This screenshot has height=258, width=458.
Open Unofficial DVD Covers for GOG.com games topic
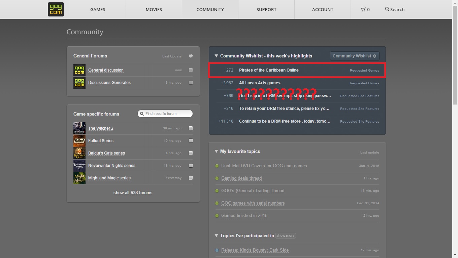(x=264, y=166)
